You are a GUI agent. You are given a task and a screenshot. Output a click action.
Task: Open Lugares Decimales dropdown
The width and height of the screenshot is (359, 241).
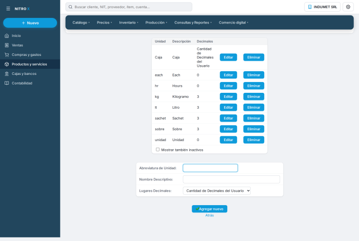tap(216, 191)
